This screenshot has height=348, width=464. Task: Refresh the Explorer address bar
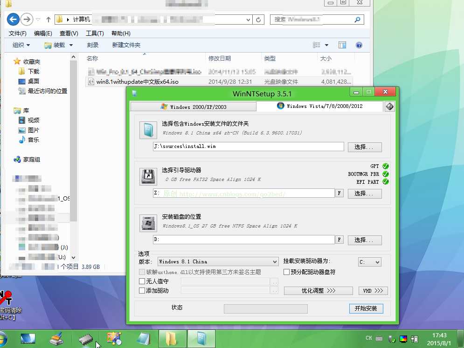tap(258, 20)
